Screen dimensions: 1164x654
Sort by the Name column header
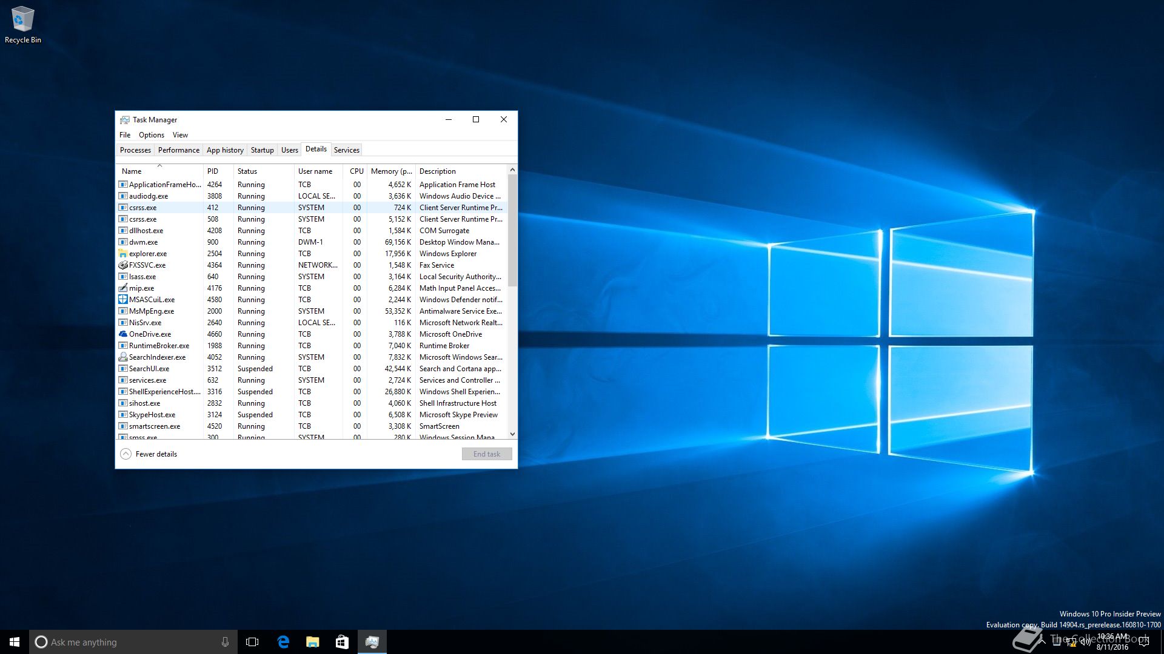[x=160, y=171]
